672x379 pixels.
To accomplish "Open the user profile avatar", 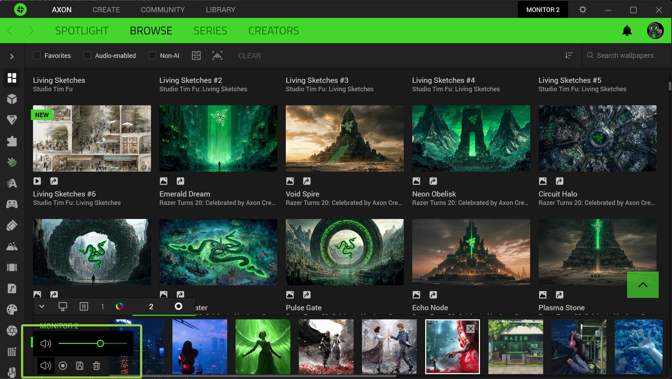I will click(x=655, y=31).
